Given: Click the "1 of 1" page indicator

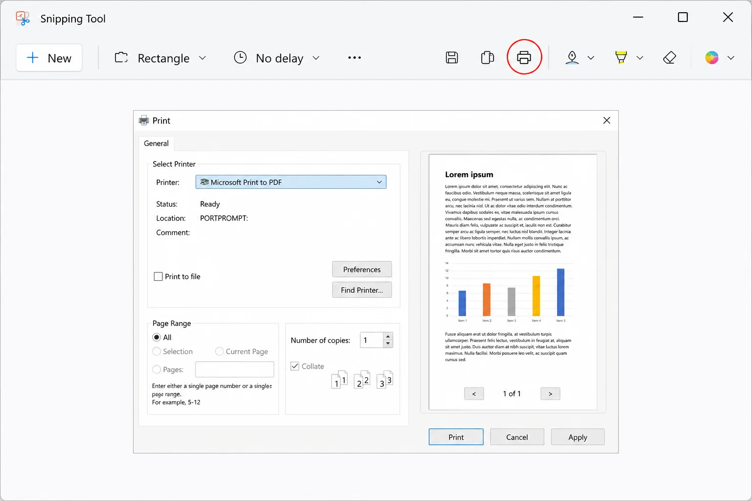Looking at the screenshot, I should [512, 394].
